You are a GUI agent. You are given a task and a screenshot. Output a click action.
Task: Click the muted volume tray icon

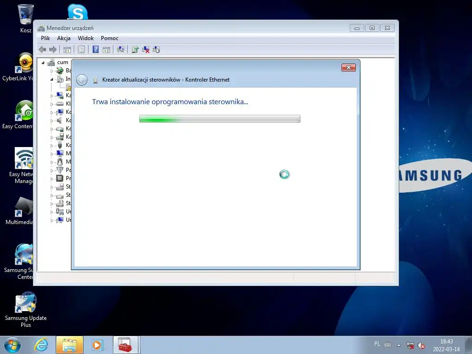pos(421,345)
